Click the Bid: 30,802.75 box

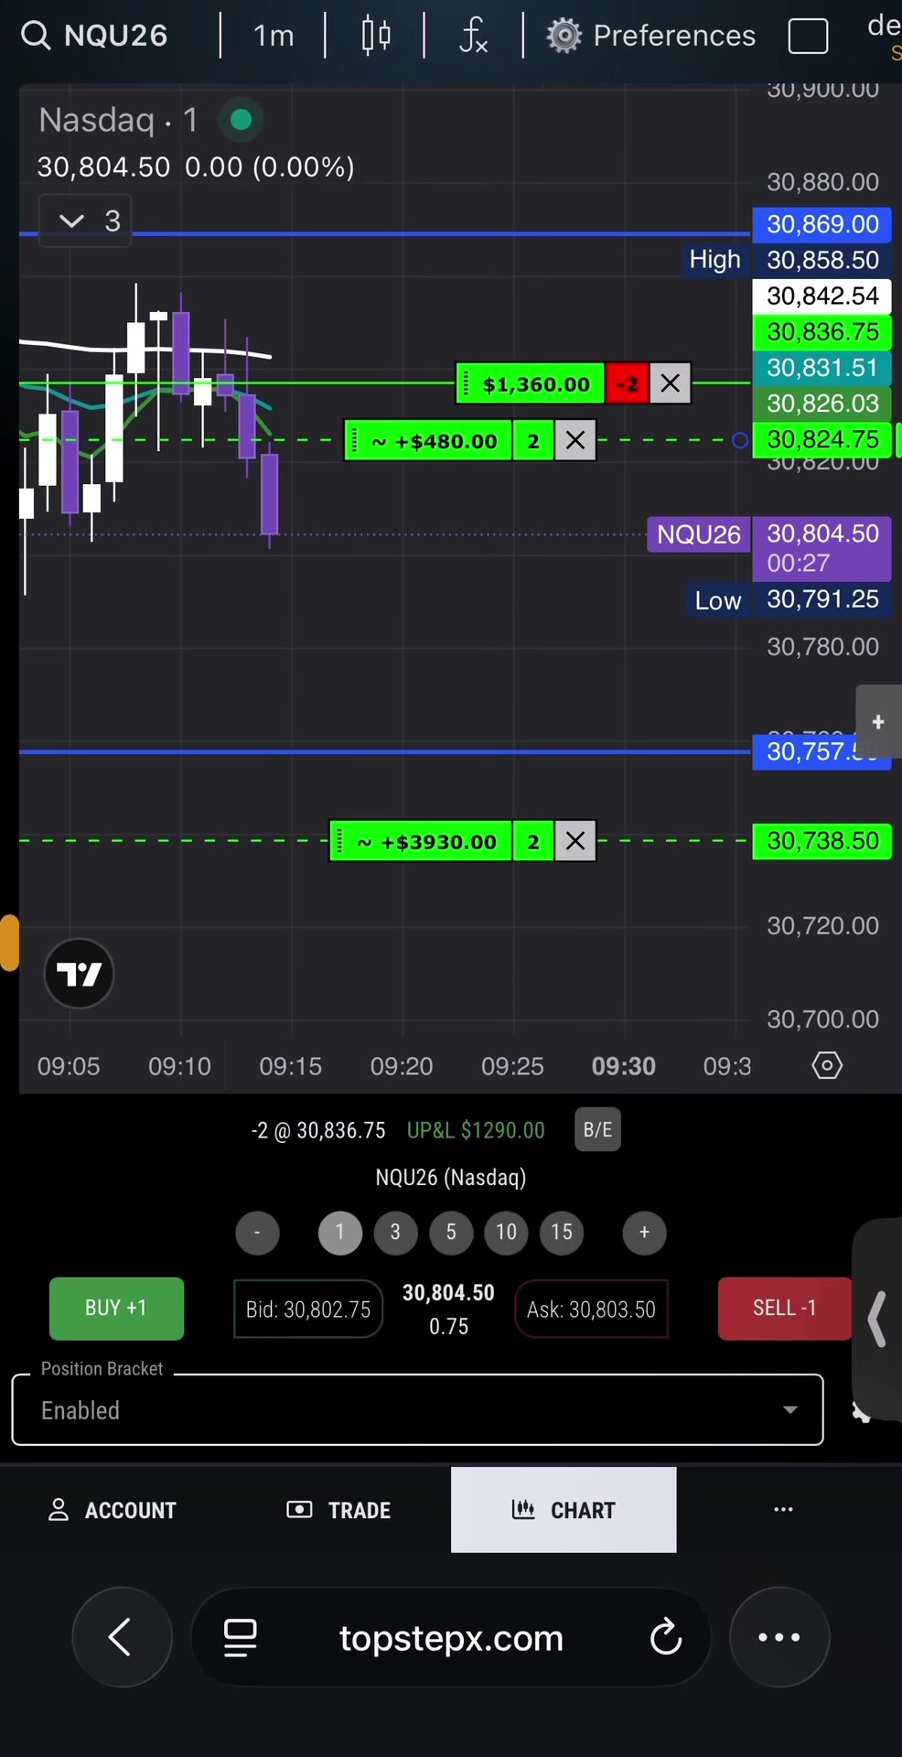pos(308,1310)
